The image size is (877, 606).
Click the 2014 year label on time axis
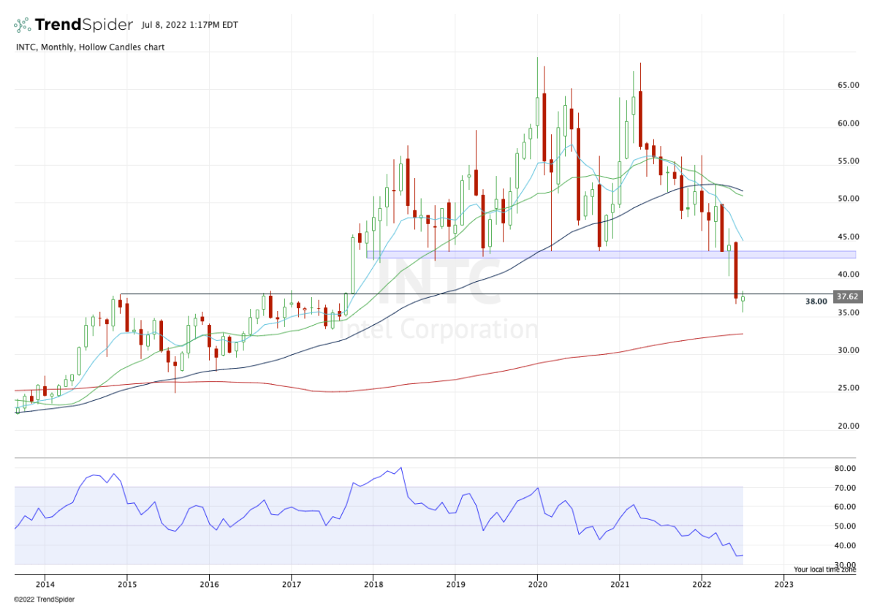pyautogui.click(x=45, y=584)
